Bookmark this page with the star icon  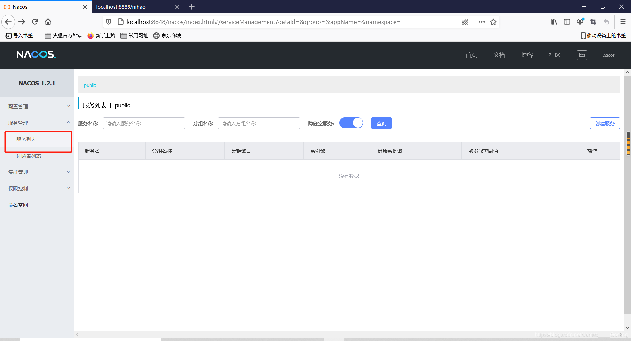[x=493, y=22]
